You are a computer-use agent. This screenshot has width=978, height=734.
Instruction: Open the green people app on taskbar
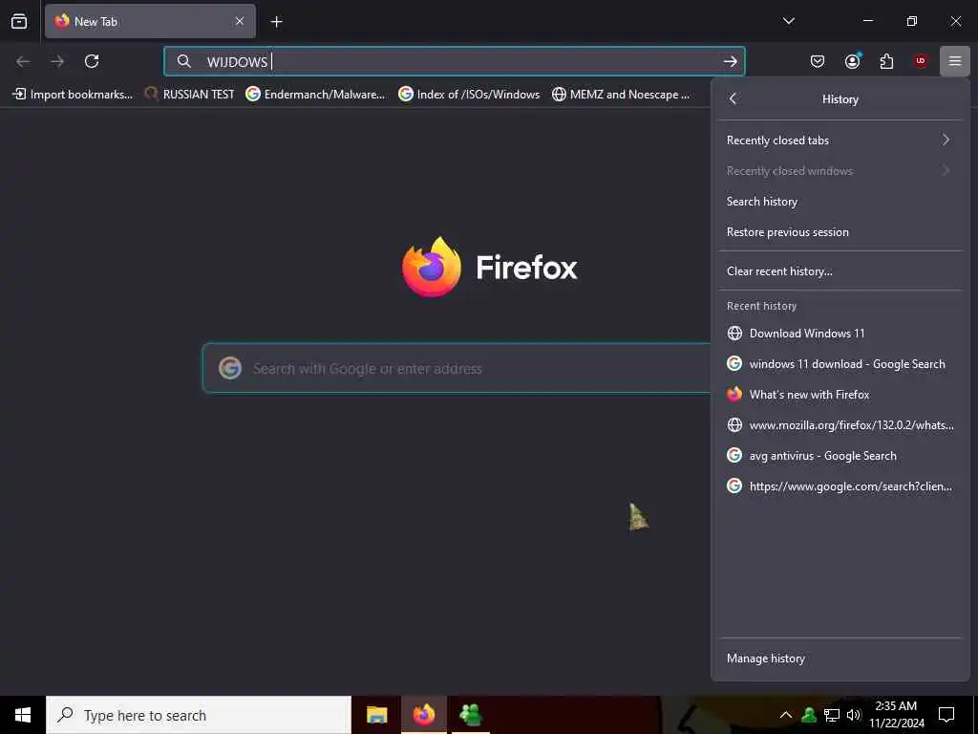[470, 715]
